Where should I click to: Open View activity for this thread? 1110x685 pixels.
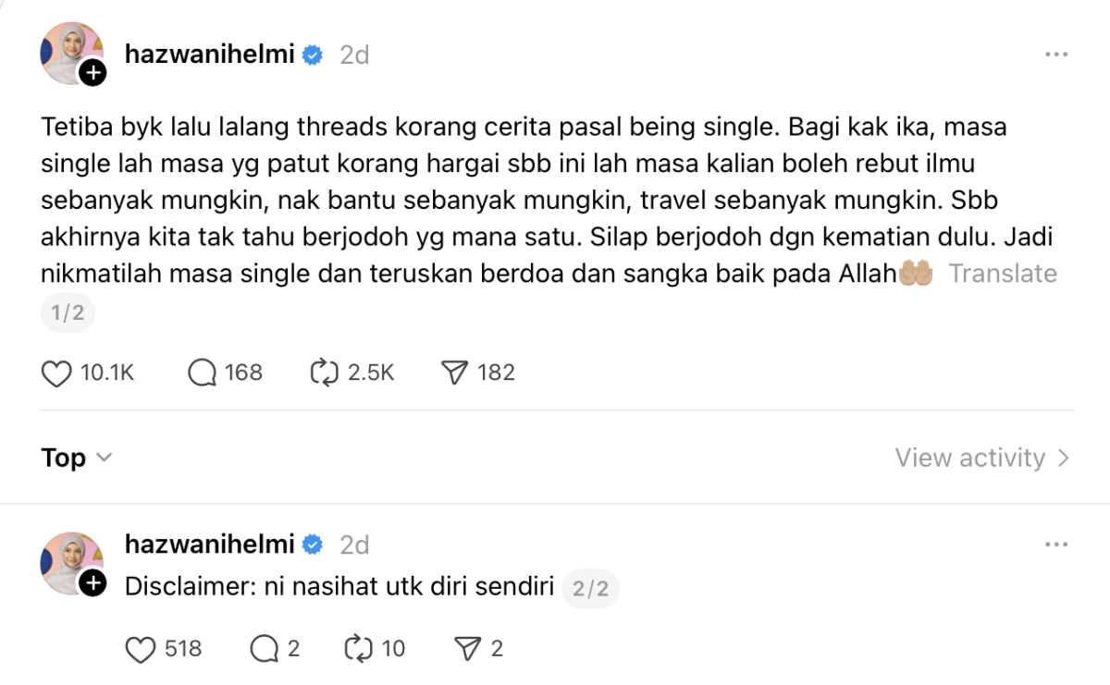pyautogui.click(x=981, y=458)
